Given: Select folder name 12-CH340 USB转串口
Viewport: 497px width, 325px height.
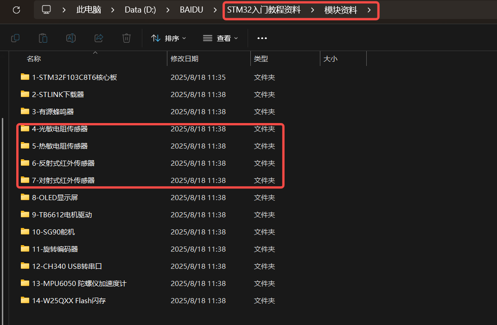Looking at the screenshot, I should [x=67, y=266].
